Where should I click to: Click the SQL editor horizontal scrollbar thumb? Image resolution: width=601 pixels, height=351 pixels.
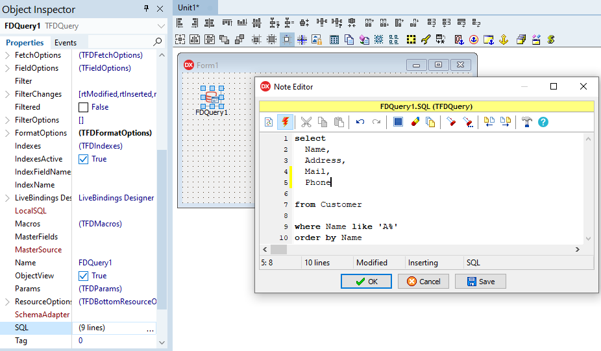pos(278,249)
